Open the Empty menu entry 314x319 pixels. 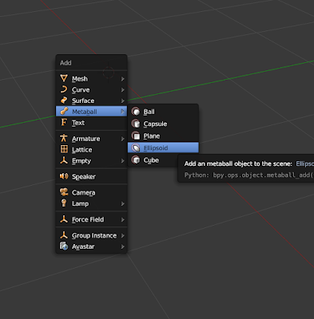pyautogui.click(x=91, y=160)
